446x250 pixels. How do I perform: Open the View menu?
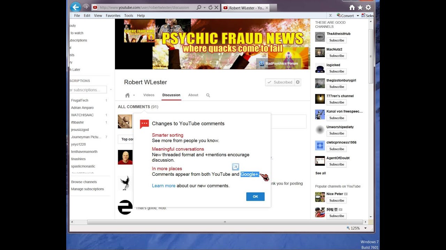pos(98,16)
